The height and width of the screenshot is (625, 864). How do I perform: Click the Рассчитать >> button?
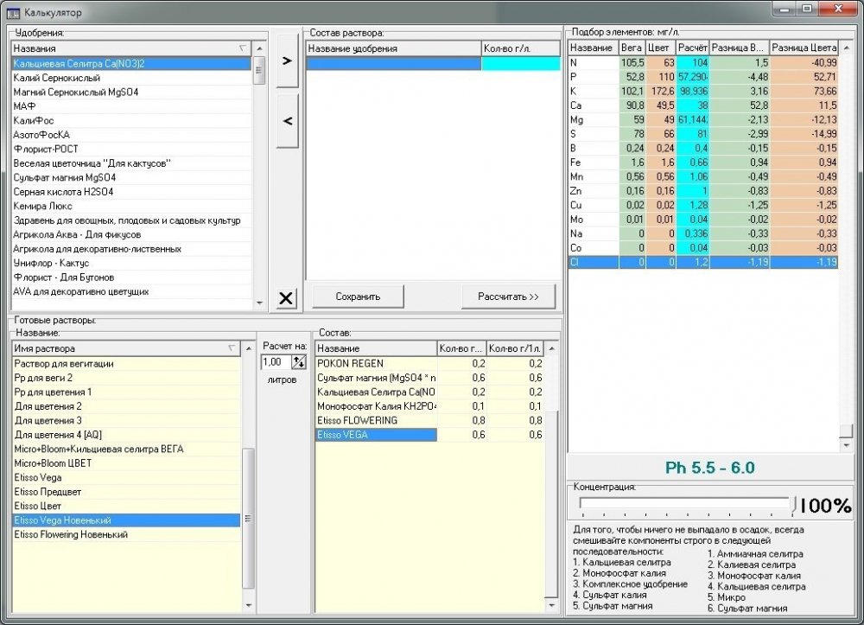click(508, 297)
